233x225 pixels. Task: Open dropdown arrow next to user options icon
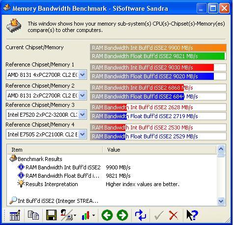pos(75,215)
